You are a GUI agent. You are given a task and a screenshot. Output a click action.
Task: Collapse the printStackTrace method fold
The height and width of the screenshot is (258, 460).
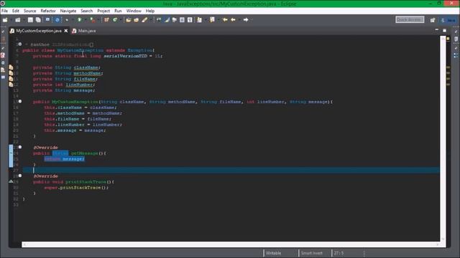click(20, 176)
